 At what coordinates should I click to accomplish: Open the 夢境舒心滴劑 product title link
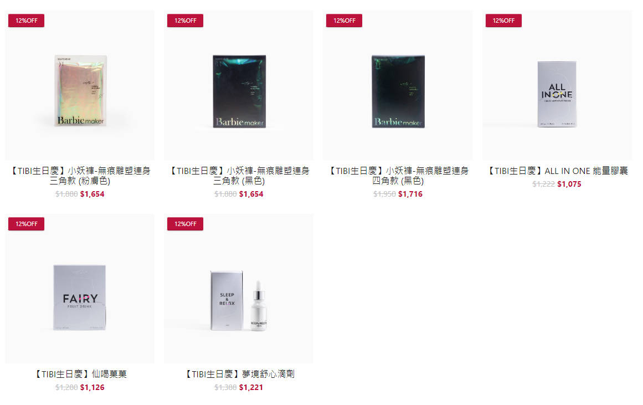(239, 374)
